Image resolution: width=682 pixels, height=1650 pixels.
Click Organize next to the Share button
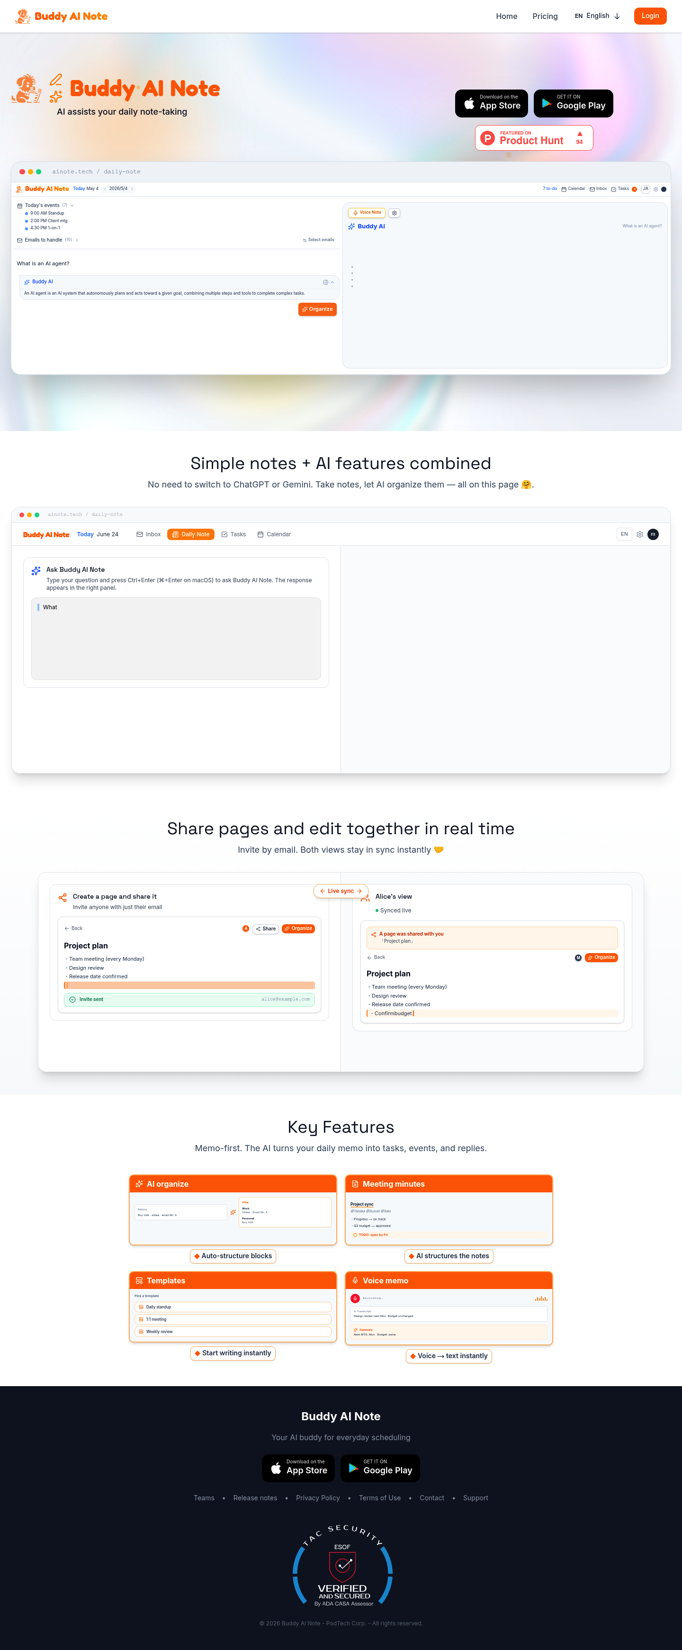(x=298, y=929)
